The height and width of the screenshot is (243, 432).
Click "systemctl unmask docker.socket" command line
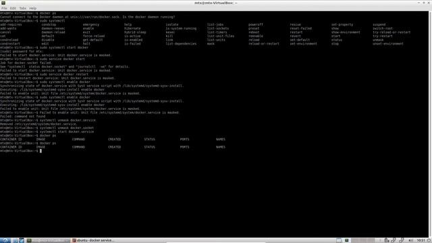pyautogui.click(x=67, y=128)
